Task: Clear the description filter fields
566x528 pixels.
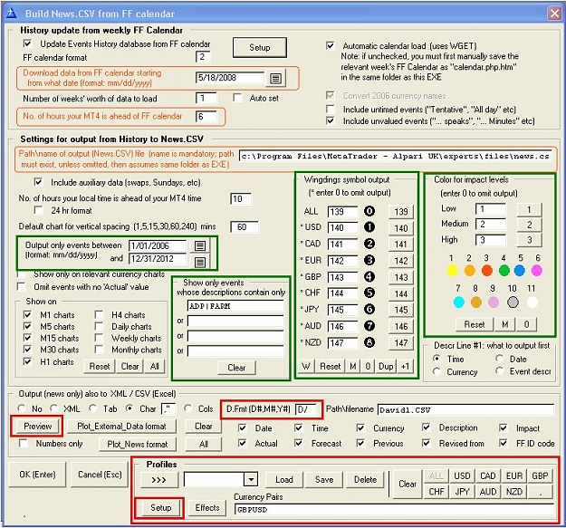Action: [x=236, y=368]
